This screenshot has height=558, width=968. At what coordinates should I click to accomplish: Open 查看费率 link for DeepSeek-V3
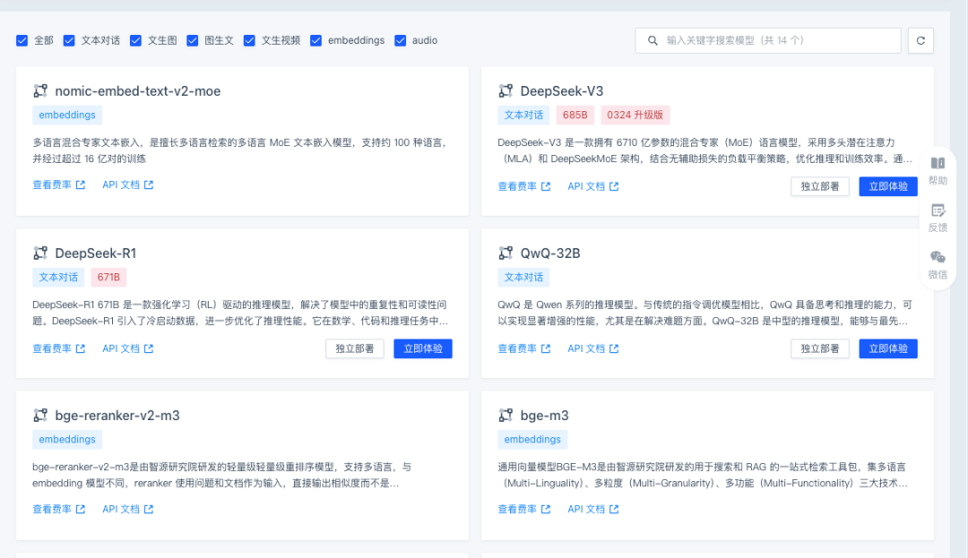pyautogui.click(x=524, y=186)
